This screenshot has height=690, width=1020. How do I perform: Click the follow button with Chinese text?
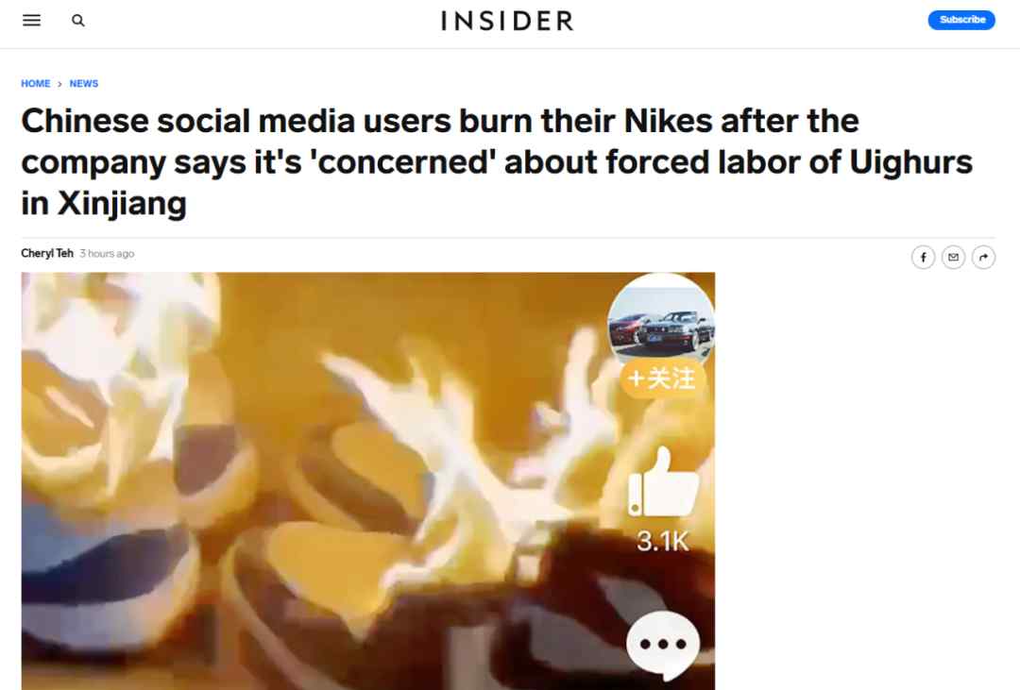point(662,379)
